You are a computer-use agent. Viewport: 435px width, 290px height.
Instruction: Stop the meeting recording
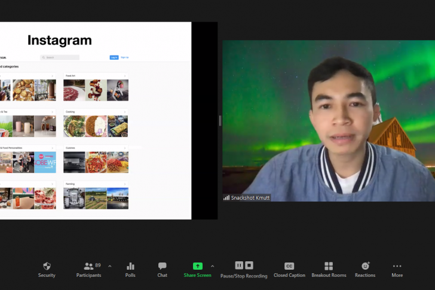point(249,265)
